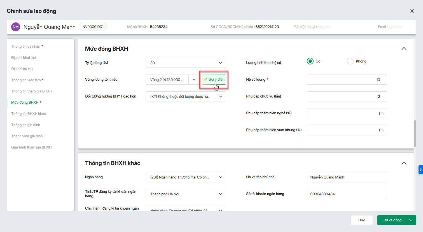The width and height of the screenshot is (423, 232).
Task: Collapse the Mức đóng BHXH section
Action: [404, 49]
